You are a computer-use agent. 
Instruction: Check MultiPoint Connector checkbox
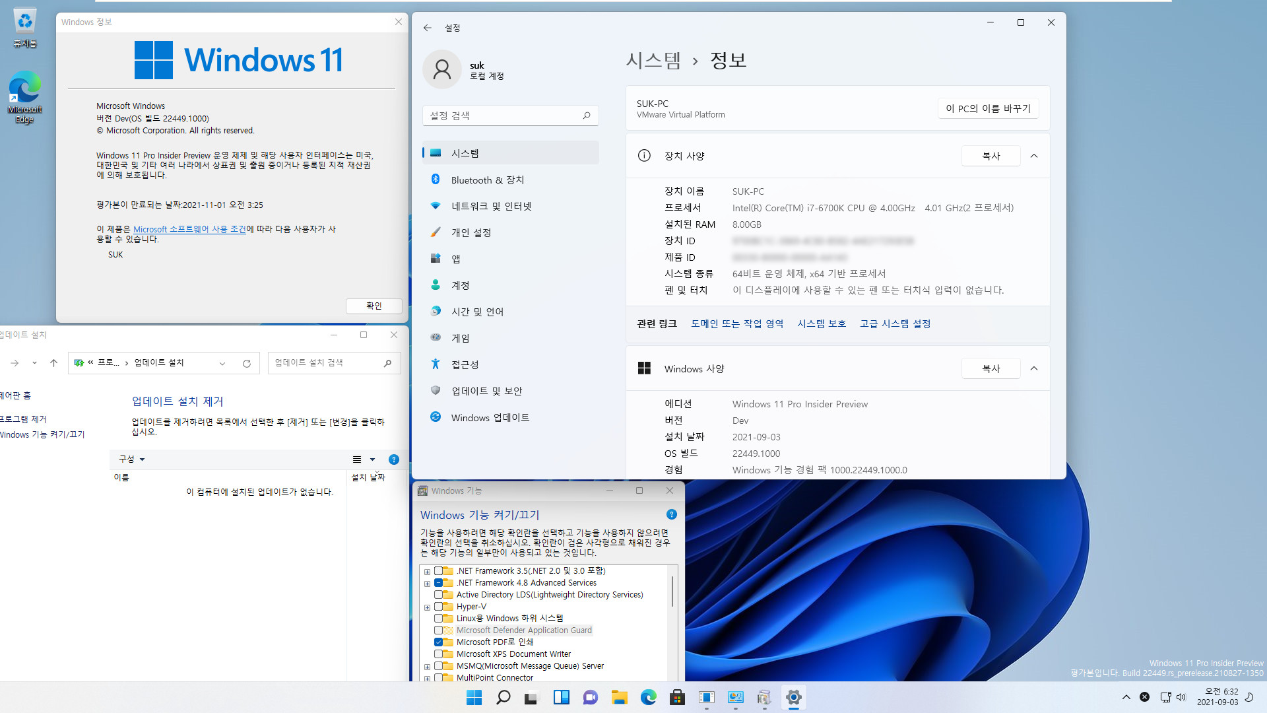coord(438,678)
